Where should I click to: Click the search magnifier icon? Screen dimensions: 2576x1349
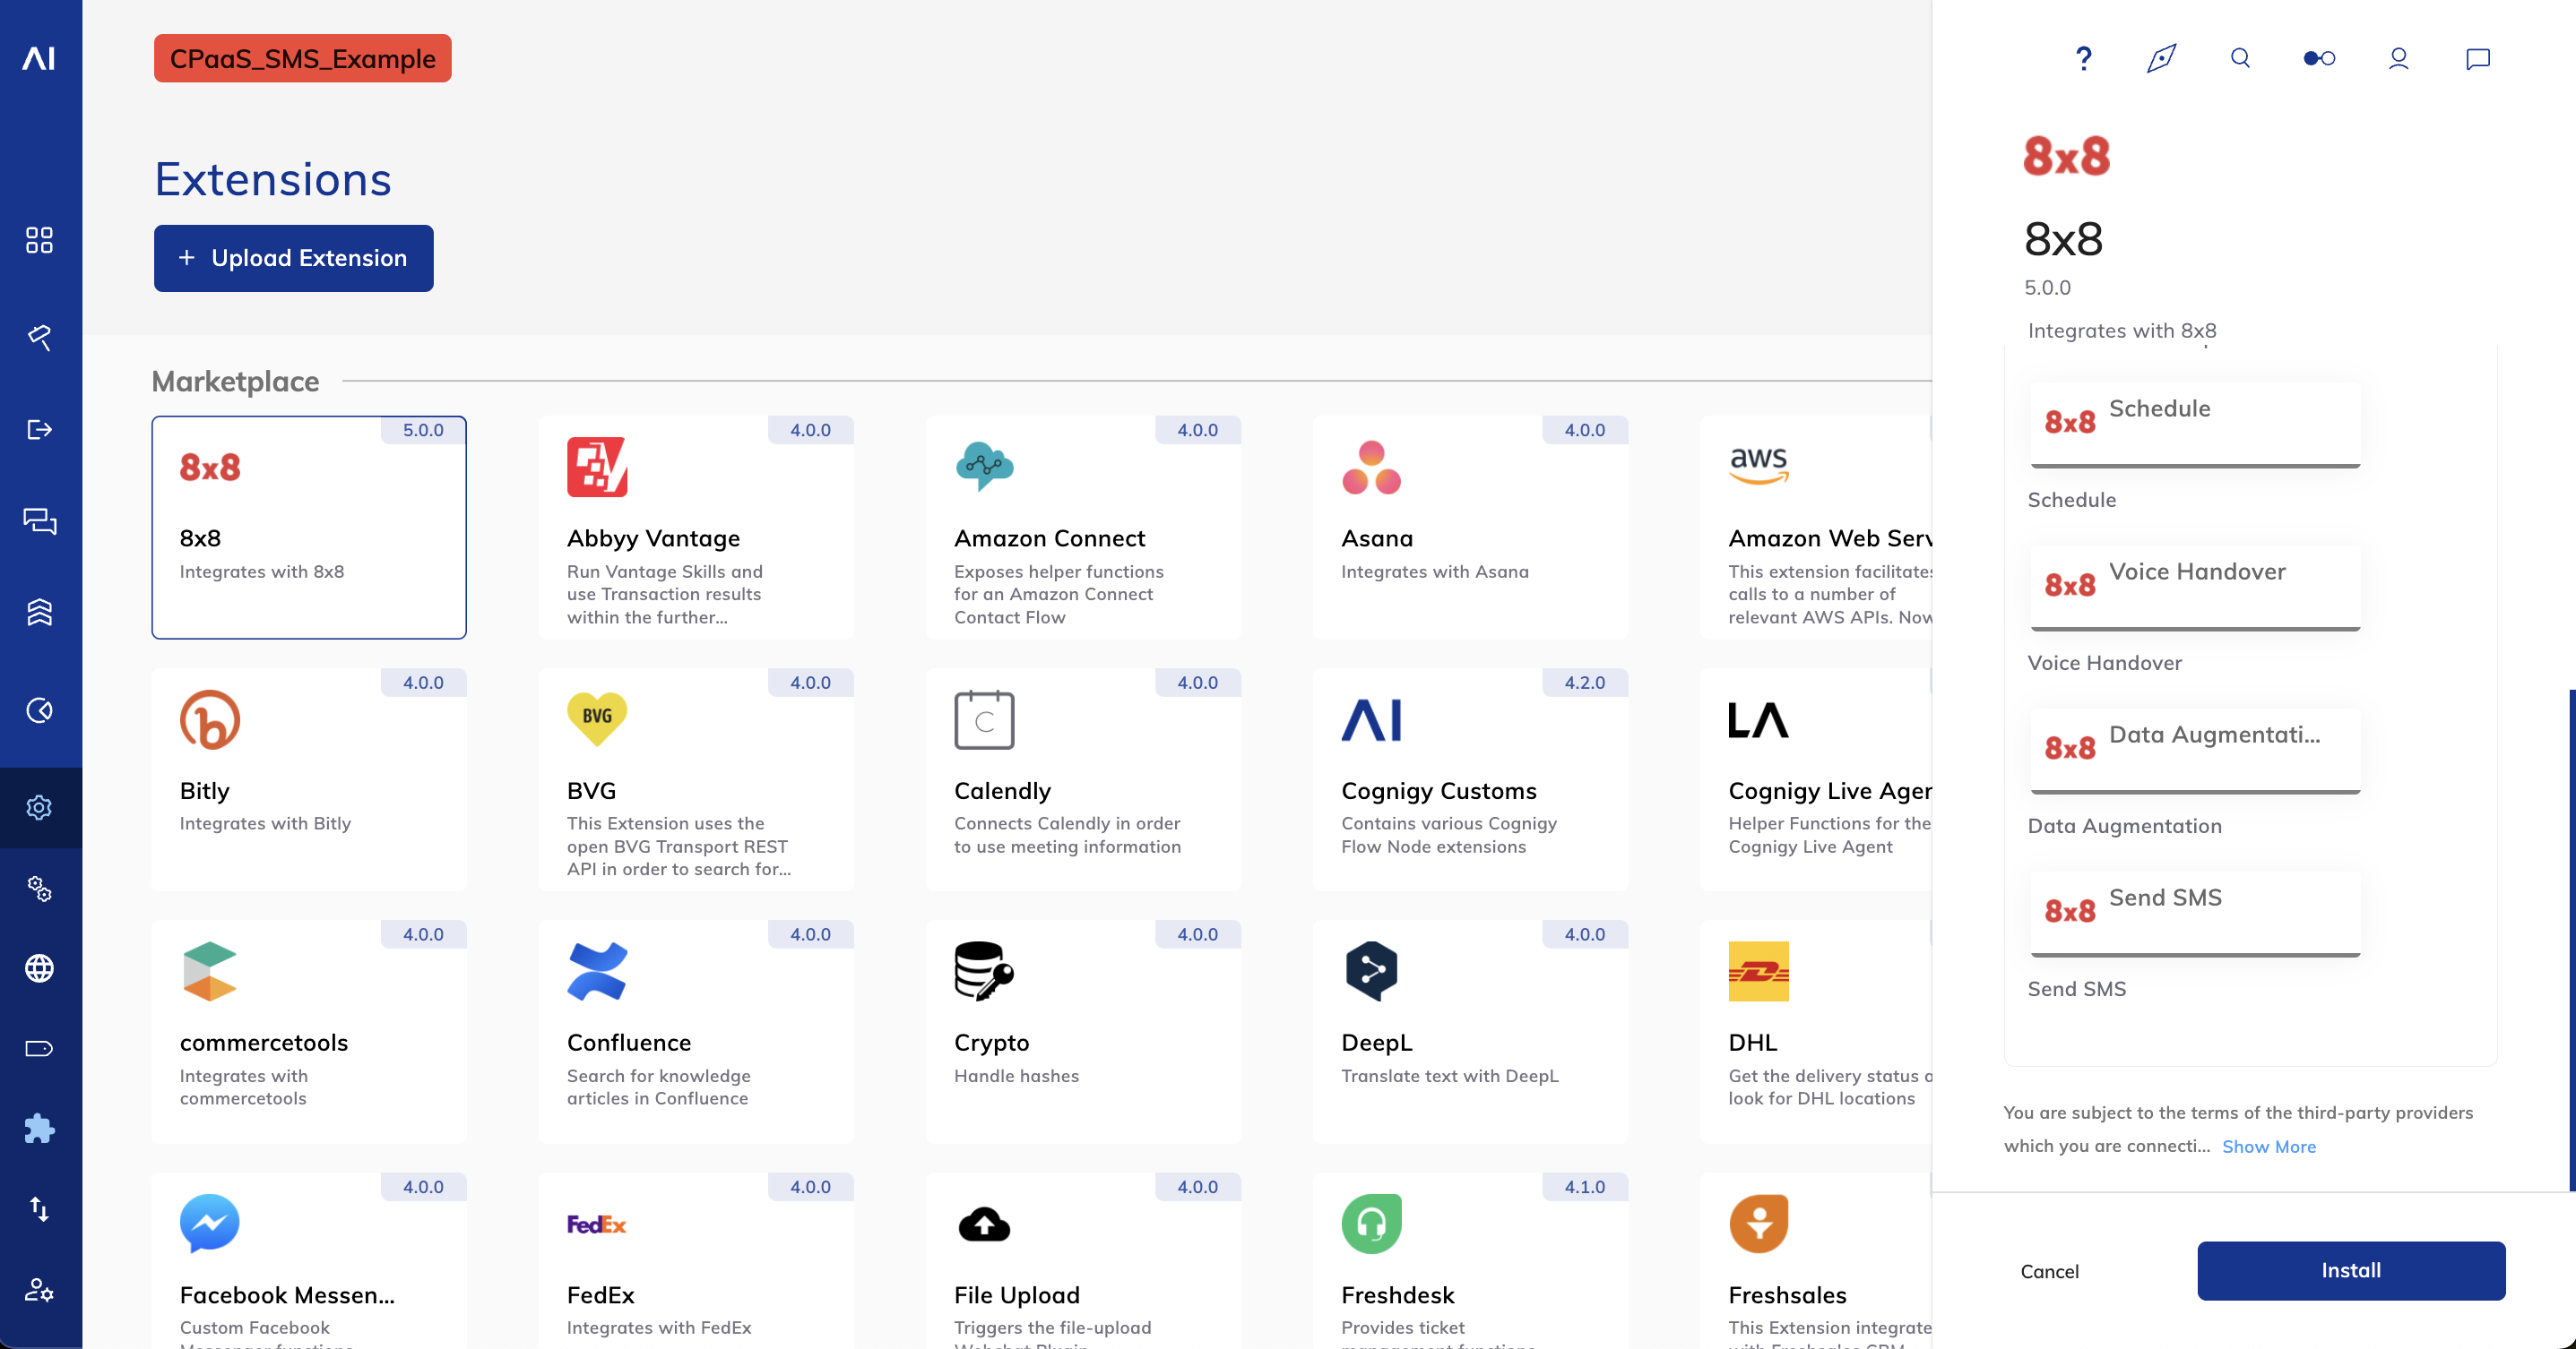click(2240, 58)
